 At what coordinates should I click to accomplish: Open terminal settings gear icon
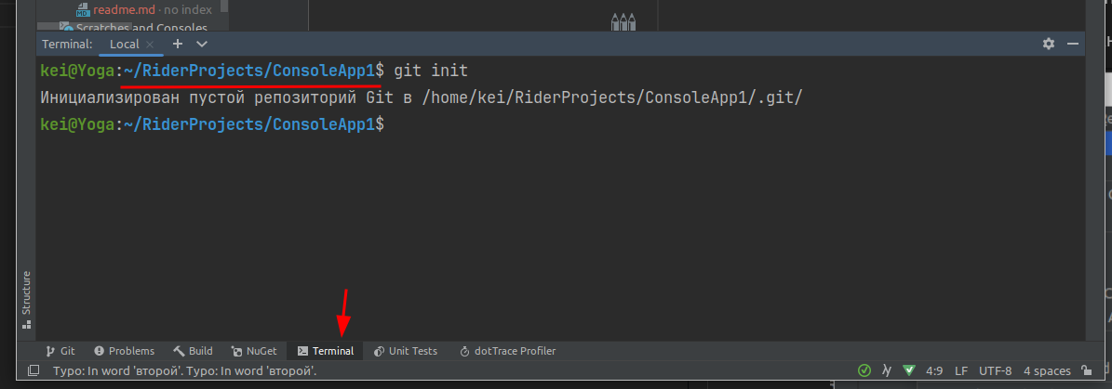click(x=1049, y=44)
